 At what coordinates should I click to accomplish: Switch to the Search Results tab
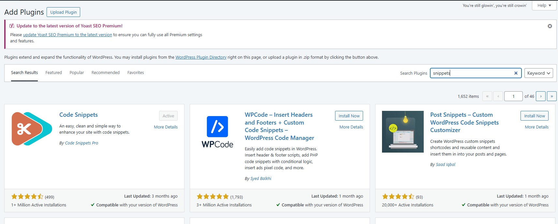click(24, 73)
